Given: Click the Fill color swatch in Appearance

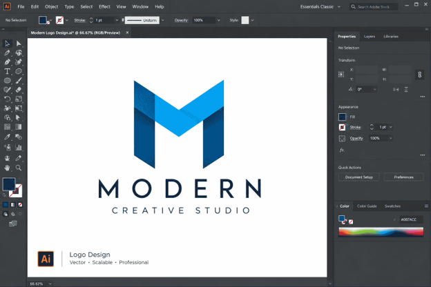Looking at the screenshot, I should pos(342,117).
